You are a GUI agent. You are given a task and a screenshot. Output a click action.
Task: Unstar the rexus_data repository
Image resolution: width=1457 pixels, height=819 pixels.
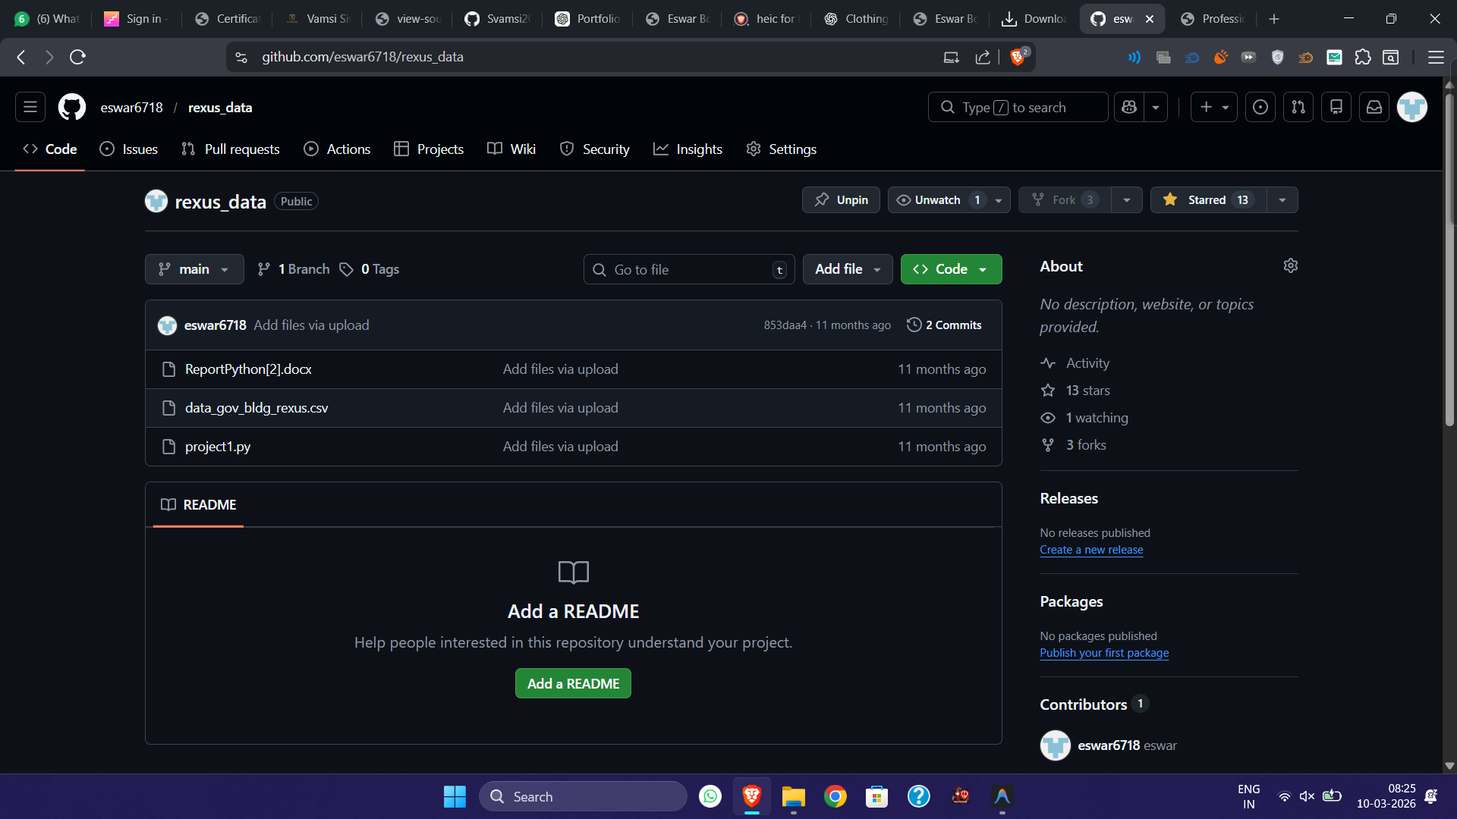[1208, 200]
